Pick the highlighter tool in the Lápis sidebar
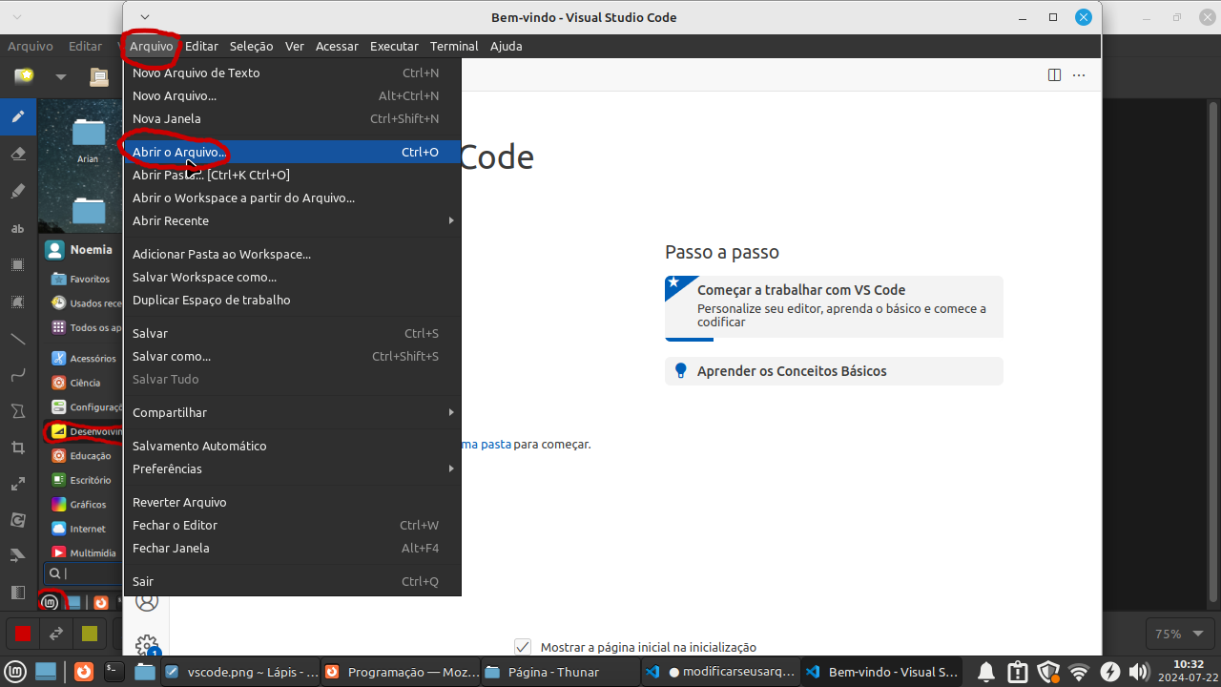This screenshot has height=687, width=1221. coord(17,191)
